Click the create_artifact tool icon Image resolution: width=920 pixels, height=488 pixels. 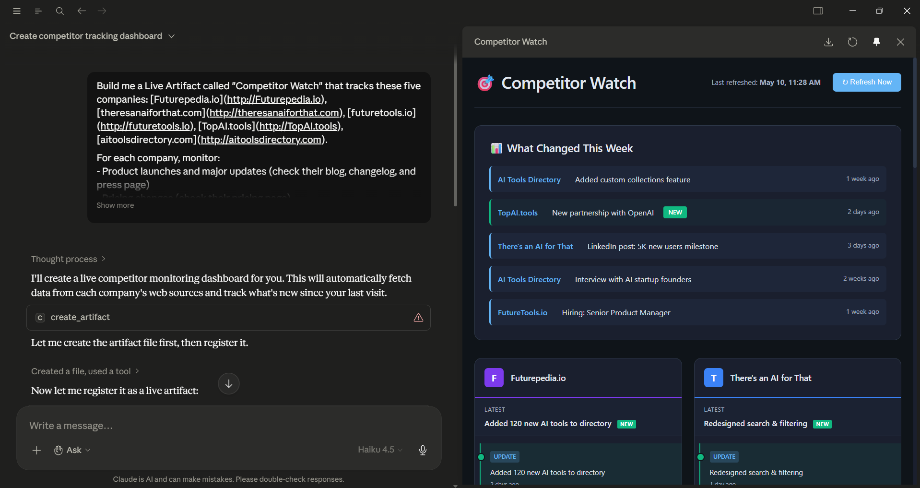[40, 318]
